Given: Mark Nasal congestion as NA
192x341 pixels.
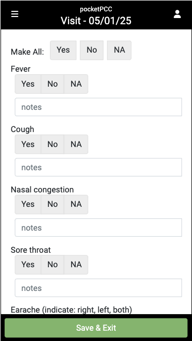Looking at the screenshot, I should tap(76, 204).
